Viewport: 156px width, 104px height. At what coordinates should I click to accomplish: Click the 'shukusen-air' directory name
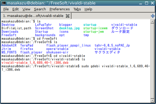57,52
